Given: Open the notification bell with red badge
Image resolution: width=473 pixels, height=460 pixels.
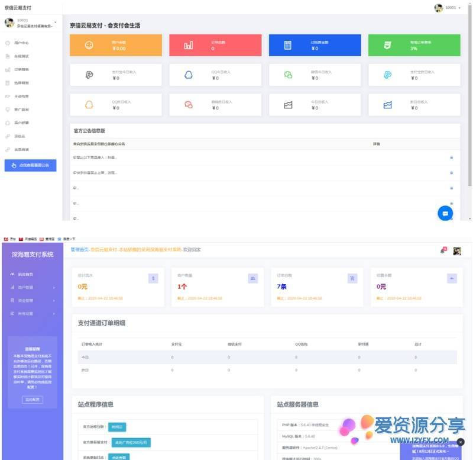Looking at the screenshot, I should pos(443,250).
